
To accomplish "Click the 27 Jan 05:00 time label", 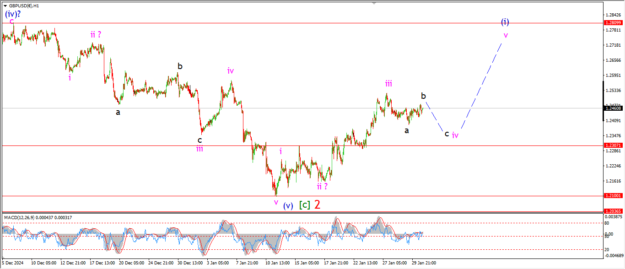I will 395,263.
